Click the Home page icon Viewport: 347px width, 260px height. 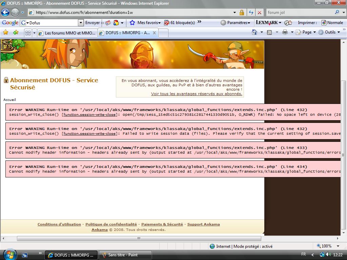pos(254,32)
